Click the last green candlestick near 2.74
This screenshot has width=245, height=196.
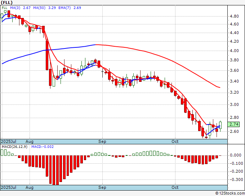point(220,125)
